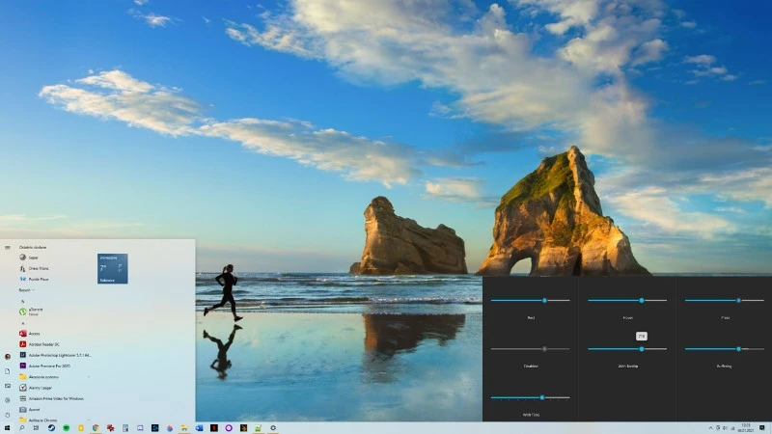772x434 pixels.
Task: Open volume control in system tray
Action: point(726,428)
